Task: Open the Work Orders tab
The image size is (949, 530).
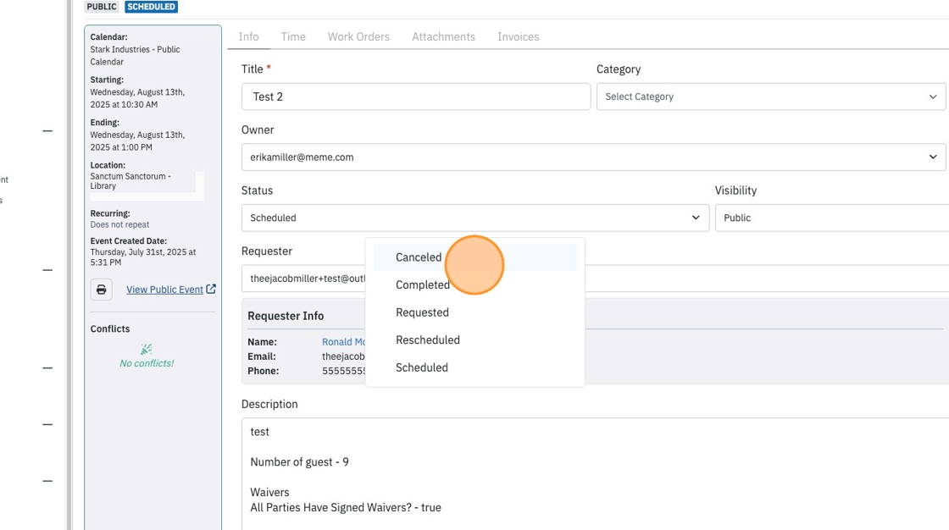Action: pos(359,37)
